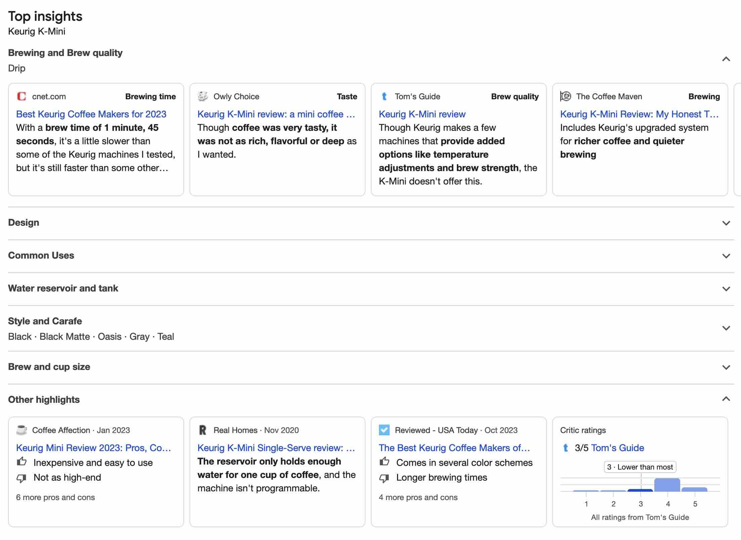
Task: Click the brew time of 1 minute snippet
Action: pos(87,134)
